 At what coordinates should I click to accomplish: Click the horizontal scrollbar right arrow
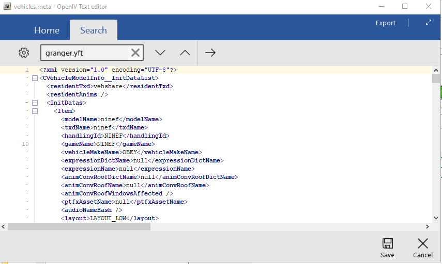click(x=427, y=226)
